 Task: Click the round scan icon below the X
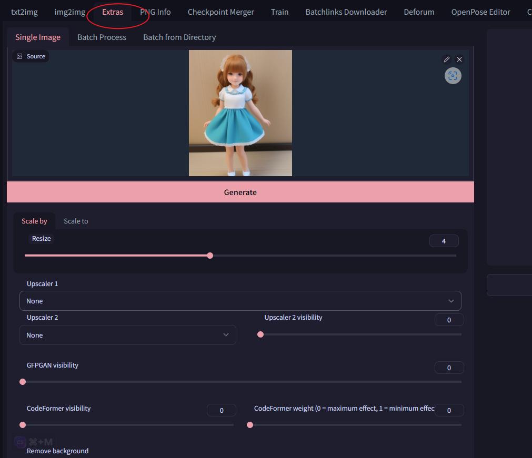453,76
